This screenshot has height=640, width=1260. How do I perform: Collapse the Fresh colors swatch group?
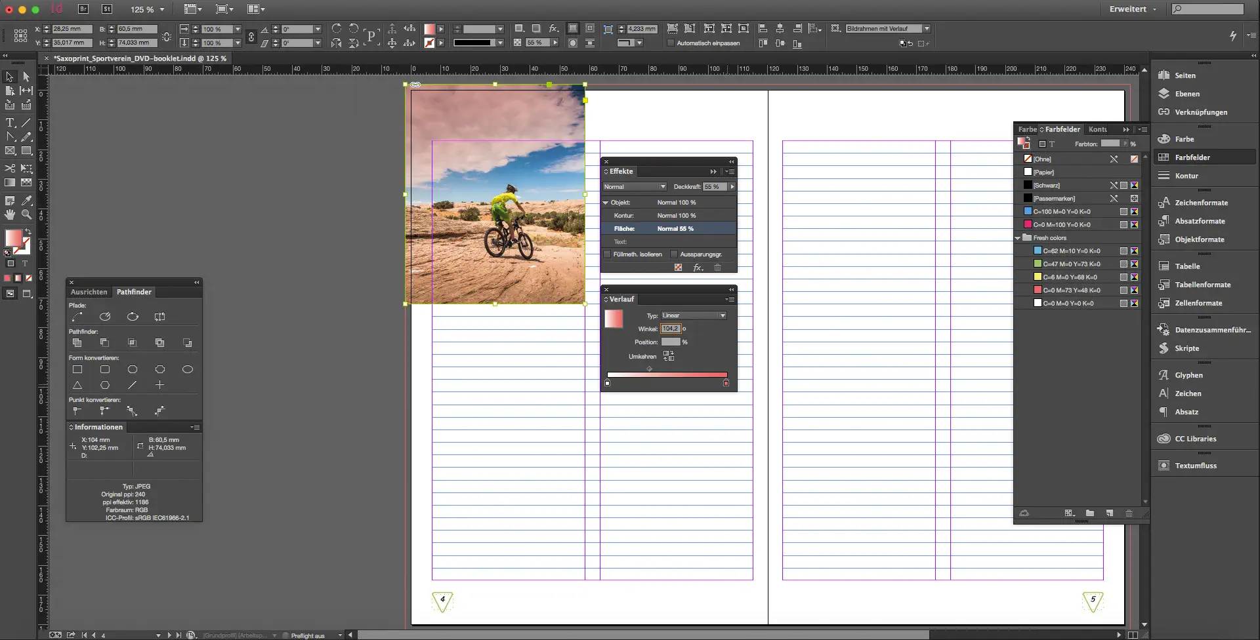(1018, 238)
